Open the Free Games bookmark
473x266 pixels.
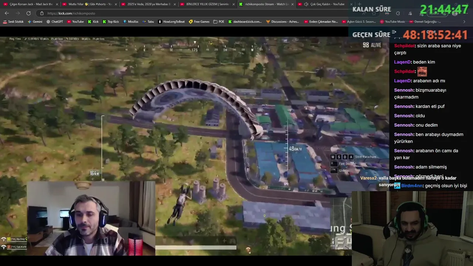coord(199,22)
